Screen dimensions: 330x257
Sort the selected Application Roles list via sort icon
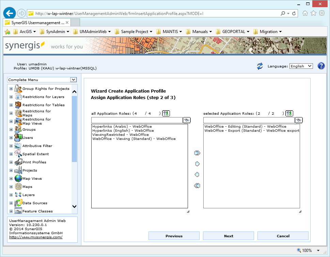click(x=289, y=113)
